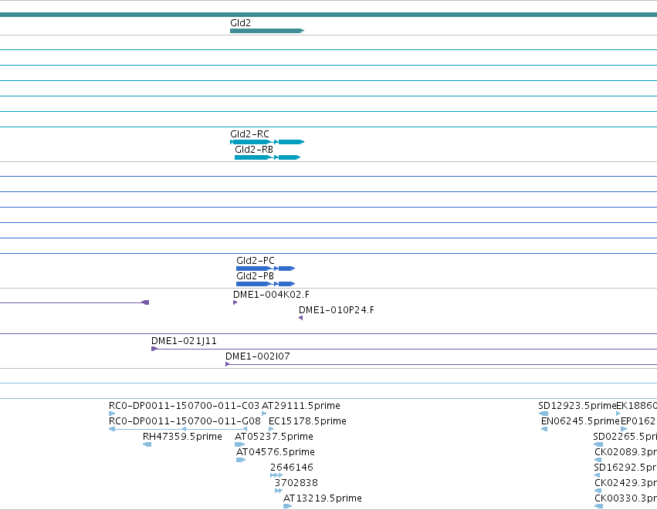Click the Gld2-PB protein feature
The image size is (657, 510).
click(x=266, y=284)
